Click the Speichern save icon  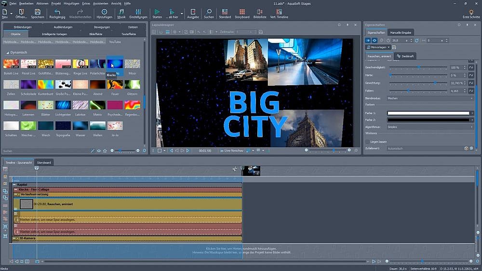click(x=38, y=12)
